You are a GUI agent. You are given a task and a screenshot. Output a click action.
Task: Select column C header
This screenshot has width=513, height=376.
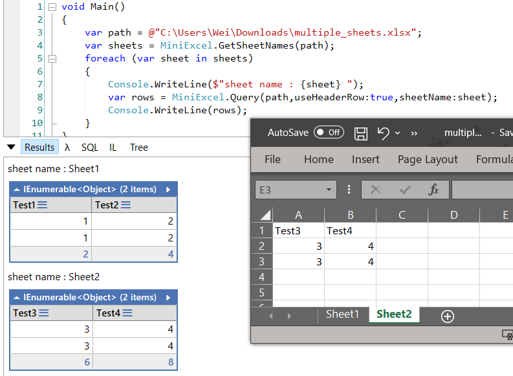point(402,215)
